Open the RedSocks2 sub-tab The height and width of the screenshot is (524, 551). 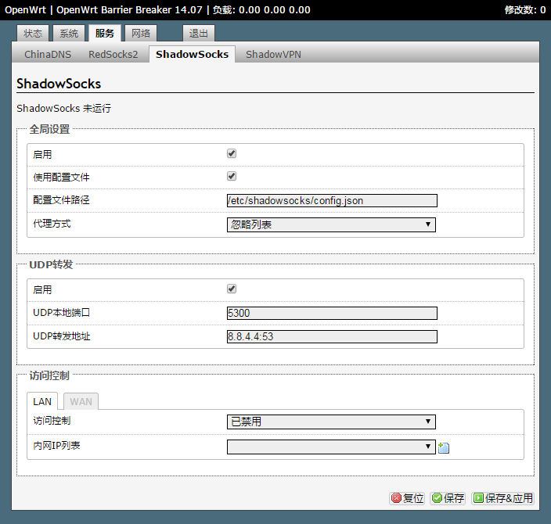(x=113, y=55)
